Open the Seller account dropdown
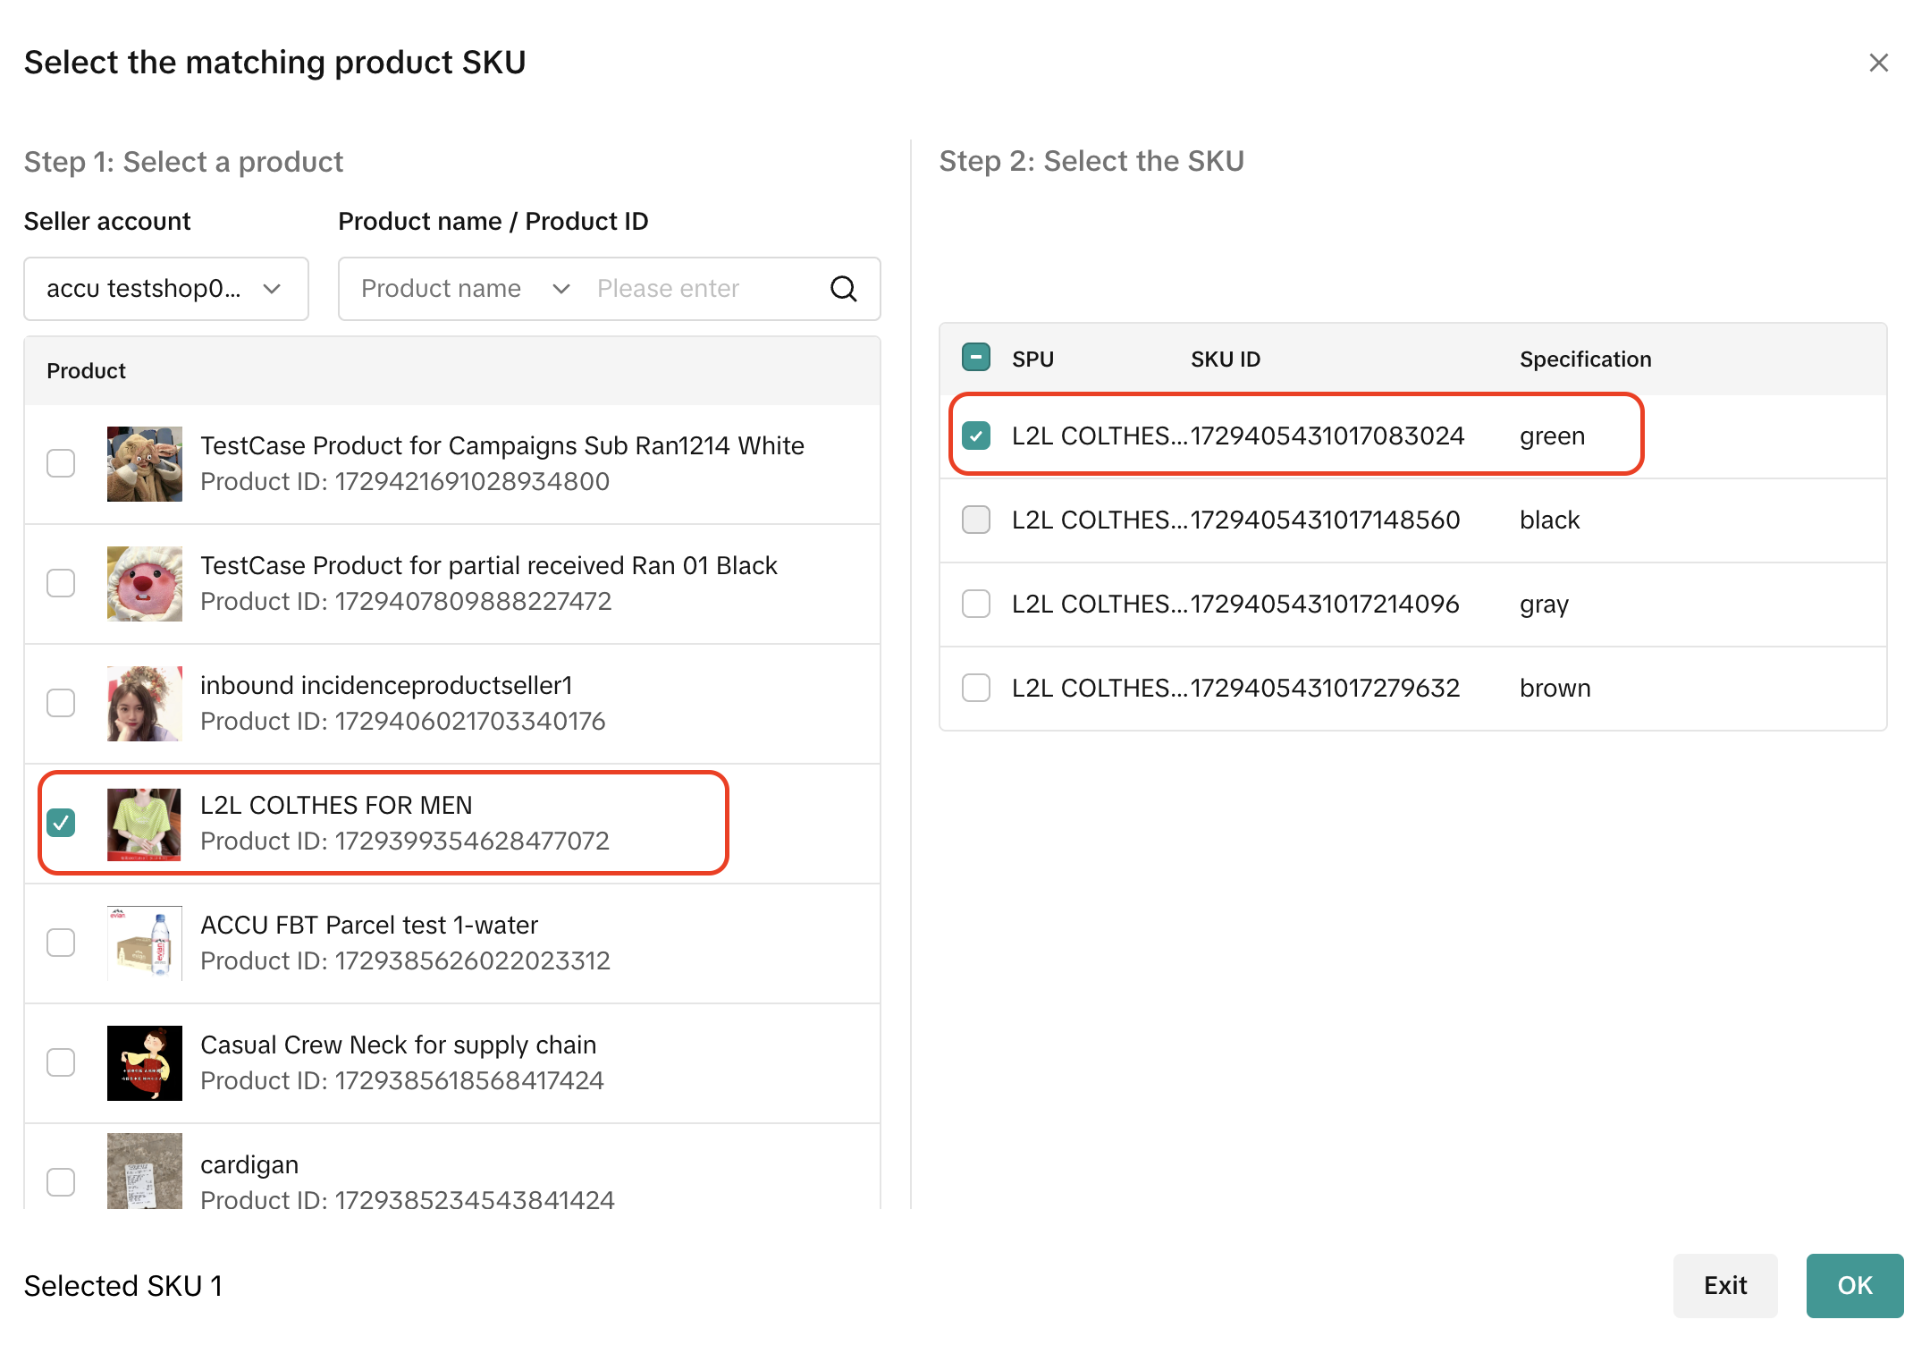1913x1345 pixels. point(165,289)
